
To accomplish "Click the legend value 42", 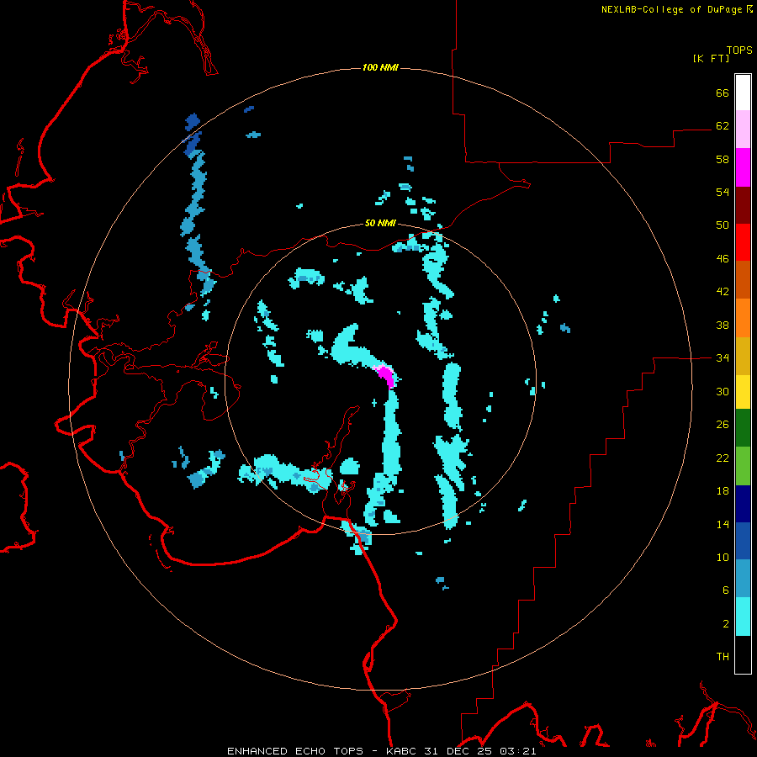I will (723, 292).
